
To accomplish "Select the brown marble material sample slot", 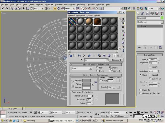I will tap(97, 22).
